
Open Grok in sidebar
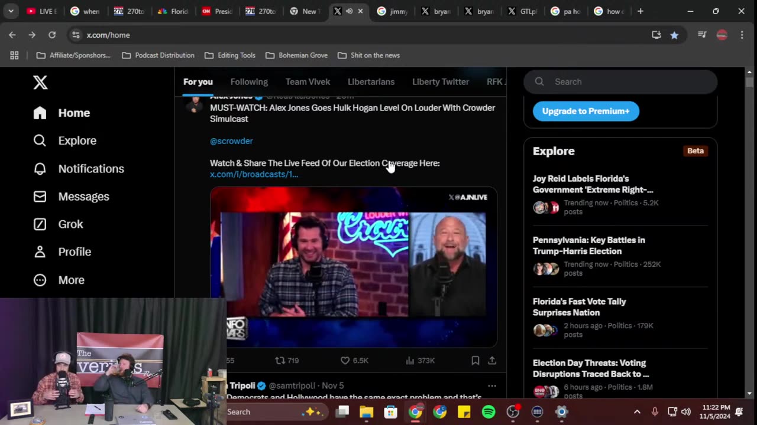click(x=58, y=224)
